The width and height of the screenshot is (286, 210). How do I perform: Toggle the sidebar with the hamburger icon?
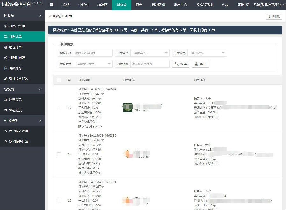tap(52, 4)
